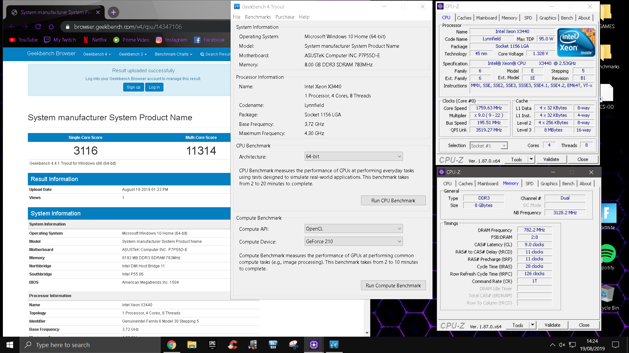Click Validate in top CPU-Z window

tap(551, 160)
